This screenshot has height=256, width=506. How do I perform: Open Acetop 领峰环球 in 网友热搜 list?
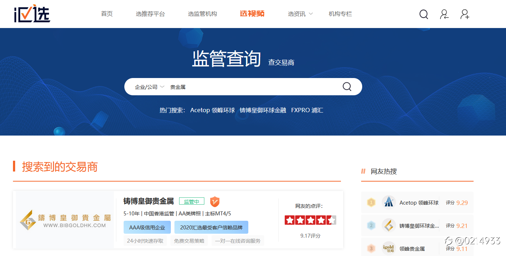click(x=419, y=202)
